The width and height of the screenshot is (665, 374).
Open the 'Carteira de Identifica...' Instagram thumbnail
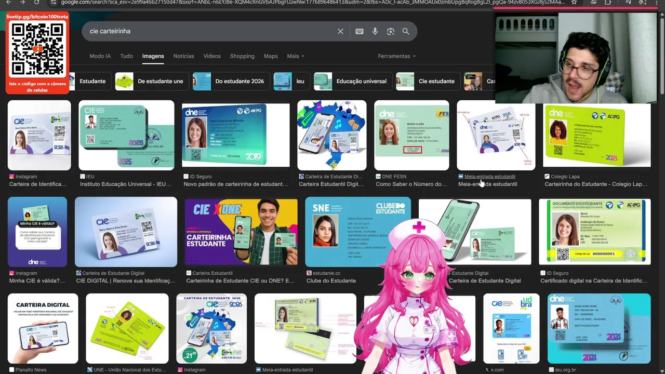[x=39, y=135]
